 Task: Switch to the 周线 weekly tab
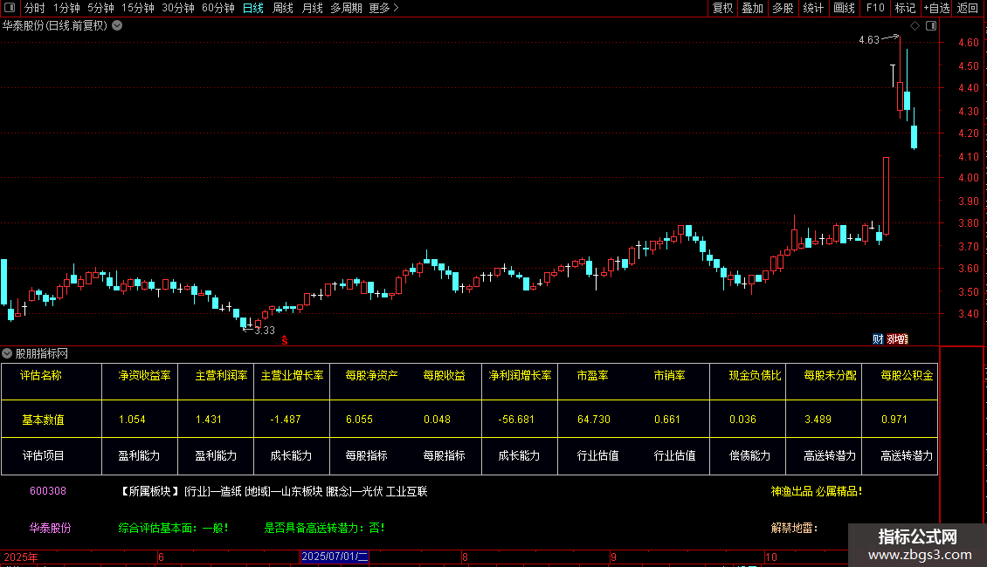click(x=283, y=8)
